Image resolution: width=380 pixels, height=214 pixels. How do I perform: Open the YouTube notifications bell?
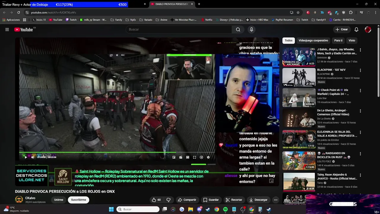coord(356,29)
